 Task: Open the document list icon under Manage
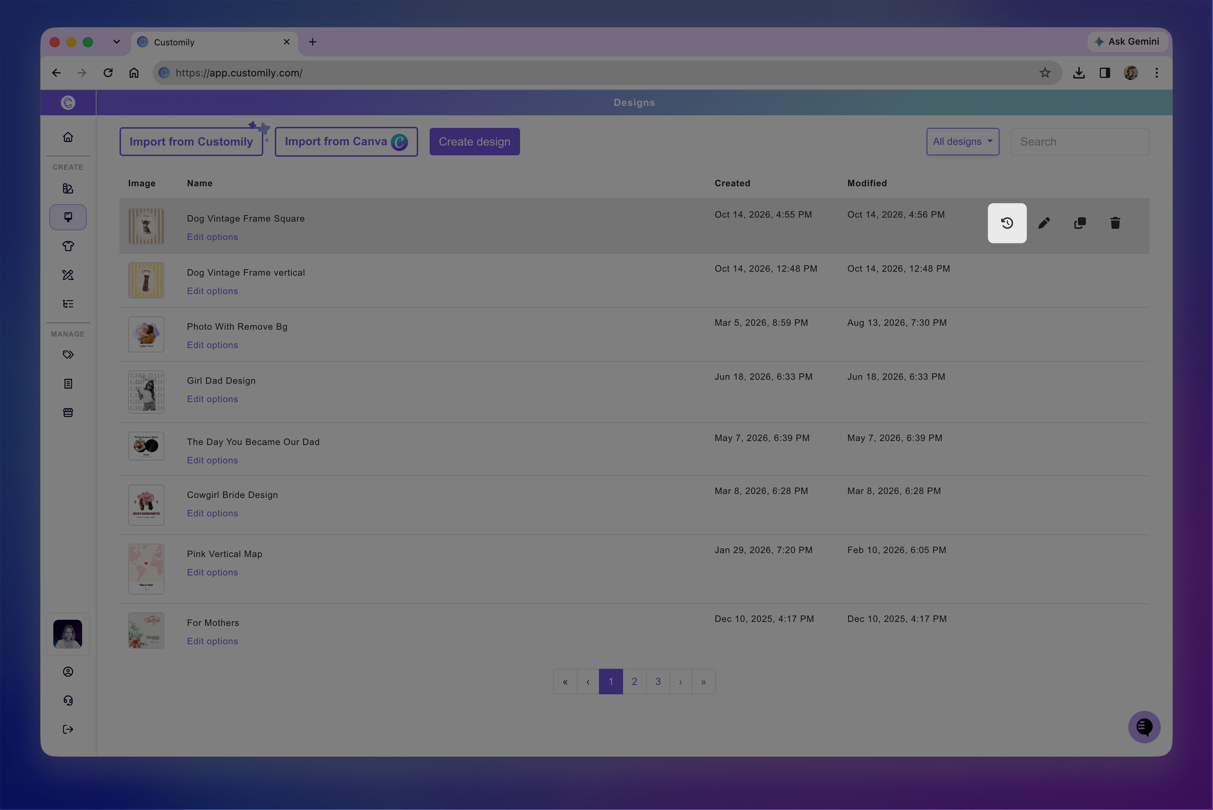(x=68, y=384)
